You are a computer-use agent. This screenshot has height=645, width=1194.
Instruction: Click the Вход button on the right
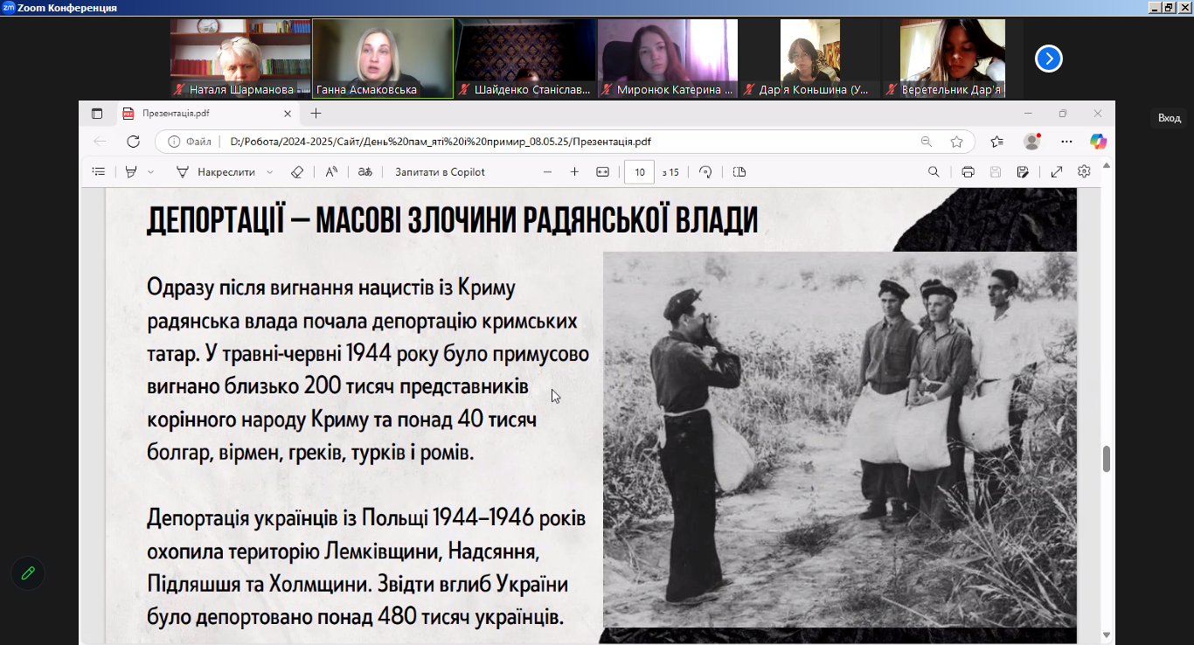tap(1169, 118)
